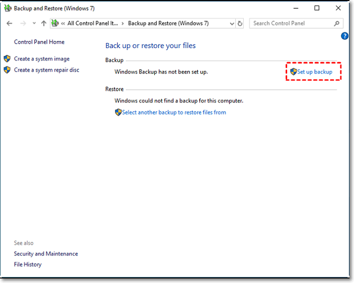Click the Control Panel icon in the address bar
354x283 pixels.
pyautogui.click(x=55, y=23)
